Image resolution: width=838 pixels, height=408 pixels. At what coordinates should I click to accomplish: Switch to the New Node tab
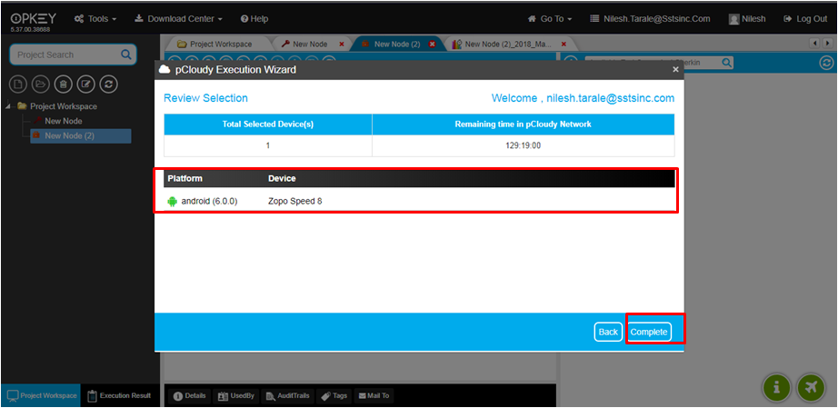(x=304, y=44)
